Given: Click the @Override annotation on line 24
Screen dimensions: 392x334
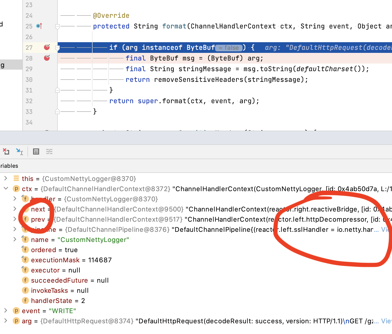Looking at the screenshot, I should (111, 16).
